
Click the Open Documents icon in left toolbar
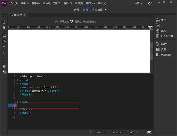point(4,22)
